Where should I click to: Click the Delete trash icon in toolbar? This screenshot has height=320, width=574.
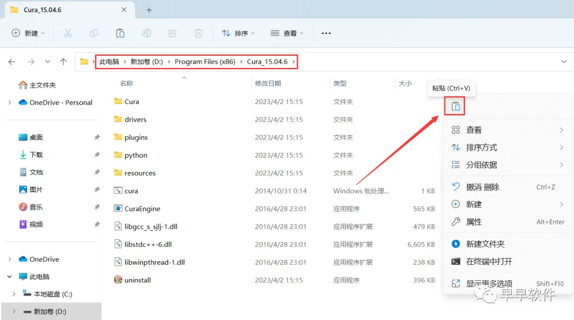198,33
